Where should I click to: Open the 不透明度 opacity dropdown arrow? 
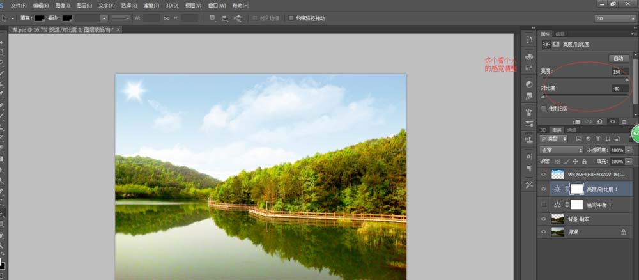tap(628, 150)
